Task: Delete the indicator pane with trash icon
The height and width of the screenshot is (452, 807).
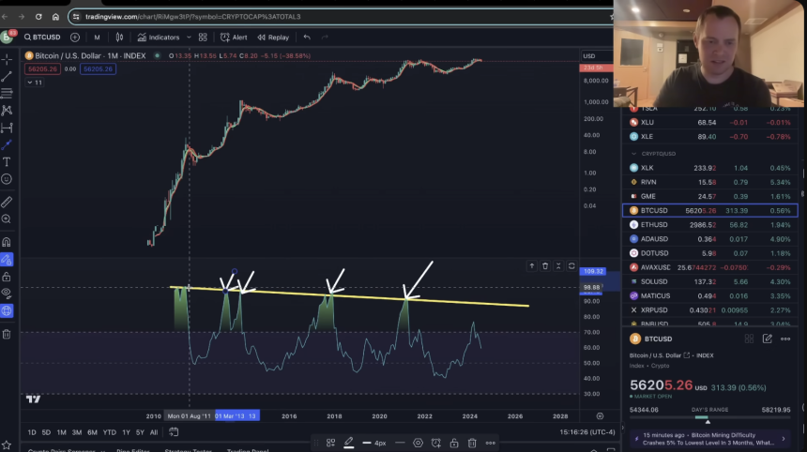Action: pos(545,266)
